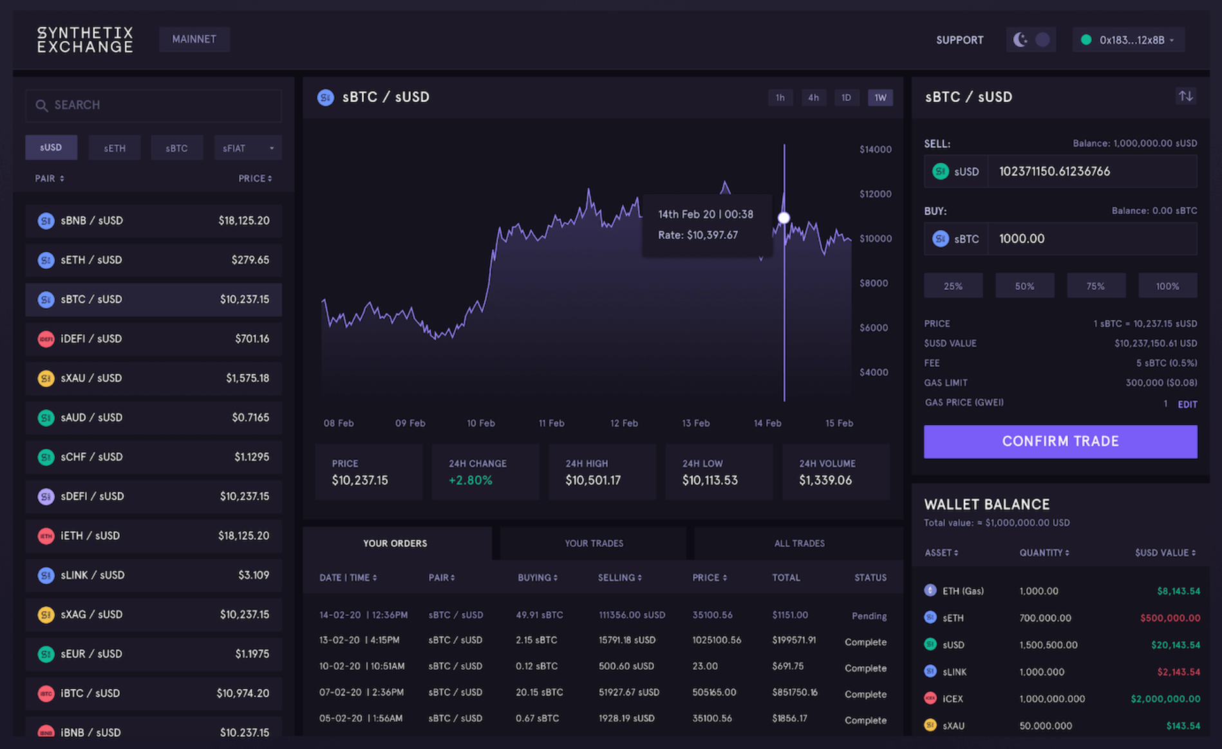Select 50% of the sell balance

pos(1025,285)
